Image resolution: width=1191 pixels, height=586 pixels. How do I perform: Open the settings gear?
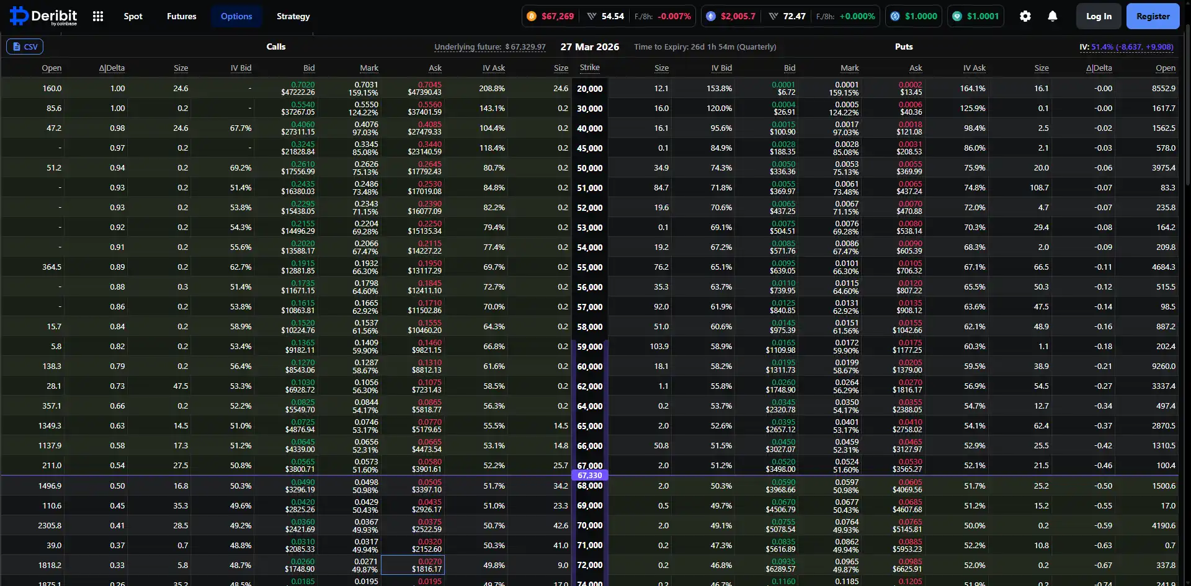1025,17
